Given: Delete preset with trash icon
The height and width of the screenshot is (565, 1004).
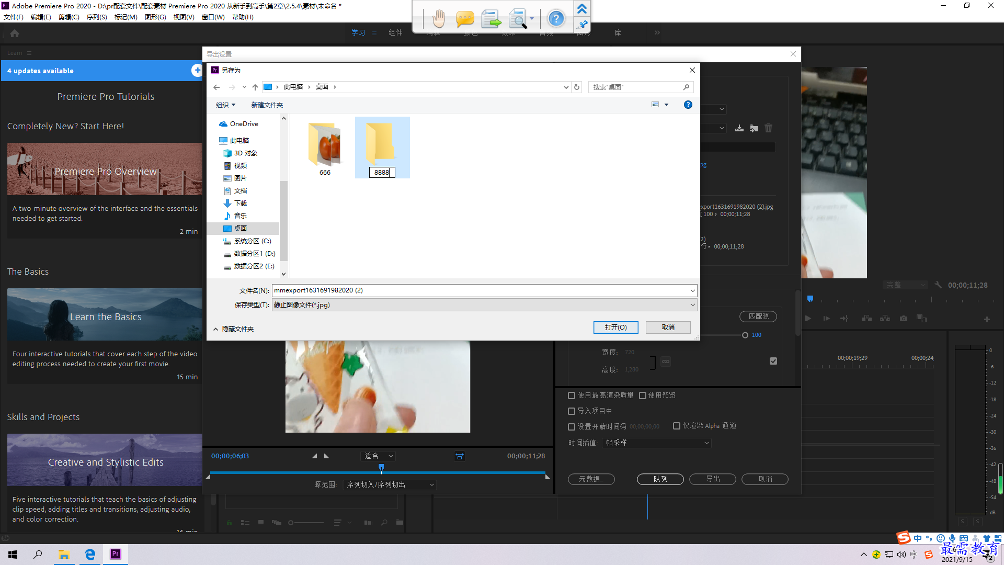Looking at the screenshot, I should (769, 128).
